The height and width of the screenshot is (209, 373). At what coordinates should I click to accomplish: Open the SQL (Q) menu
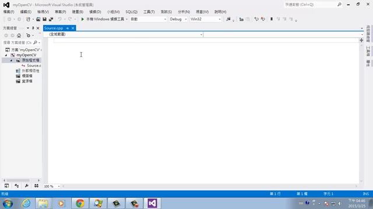click(x=132, y=12)
